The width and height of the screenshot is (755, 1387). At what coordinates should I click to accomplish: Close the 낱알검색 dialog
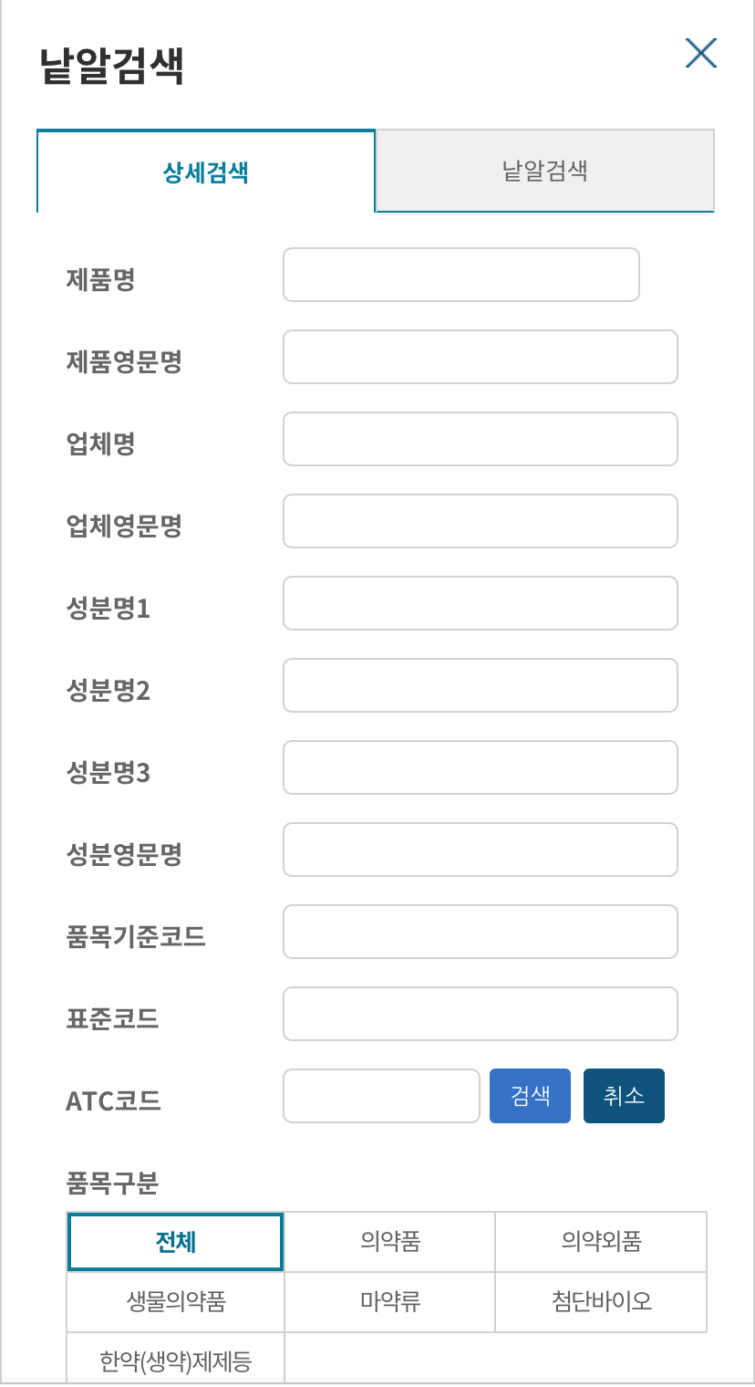click(700, 54)
